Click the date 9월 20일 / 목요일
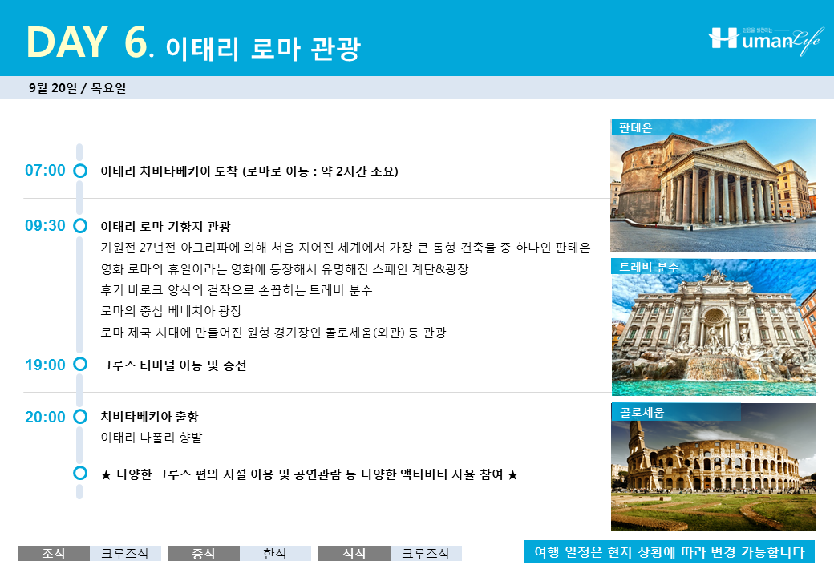This screenshot has width=834, height=577. 78,88
